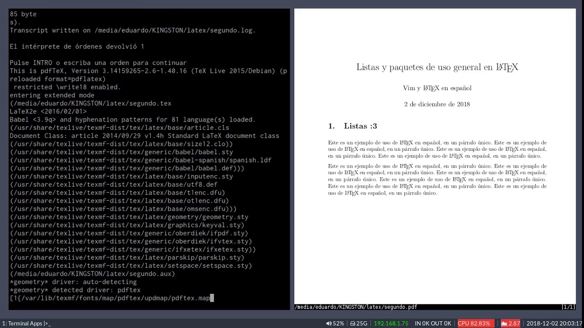Screen dimensions: 584x328
Task: Click the IP address 192.168.1.75
Action: [391, 323]
